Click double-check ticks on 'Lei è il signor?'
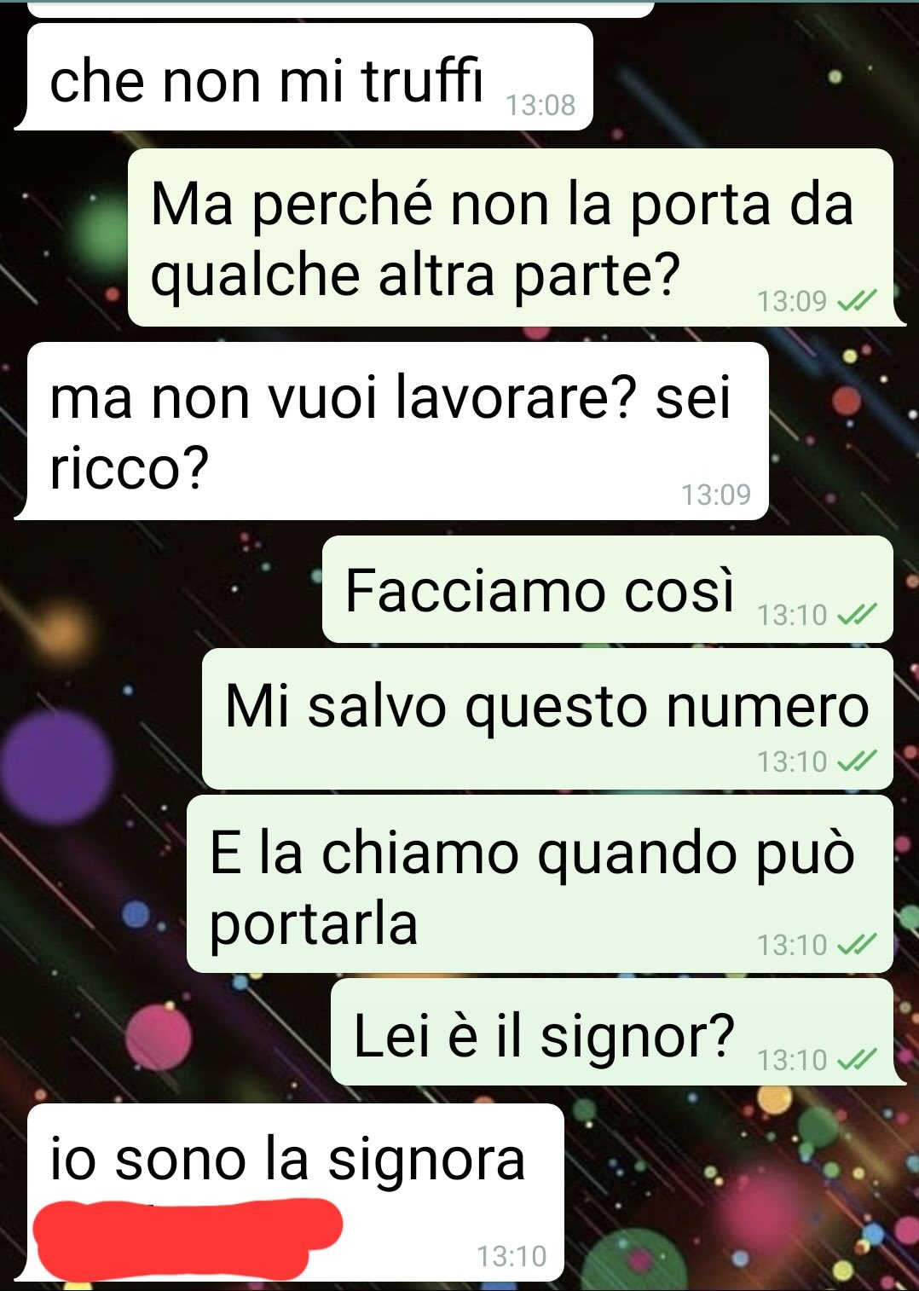The width and height of the screenshot is (919, 1291). (857, 1060)
